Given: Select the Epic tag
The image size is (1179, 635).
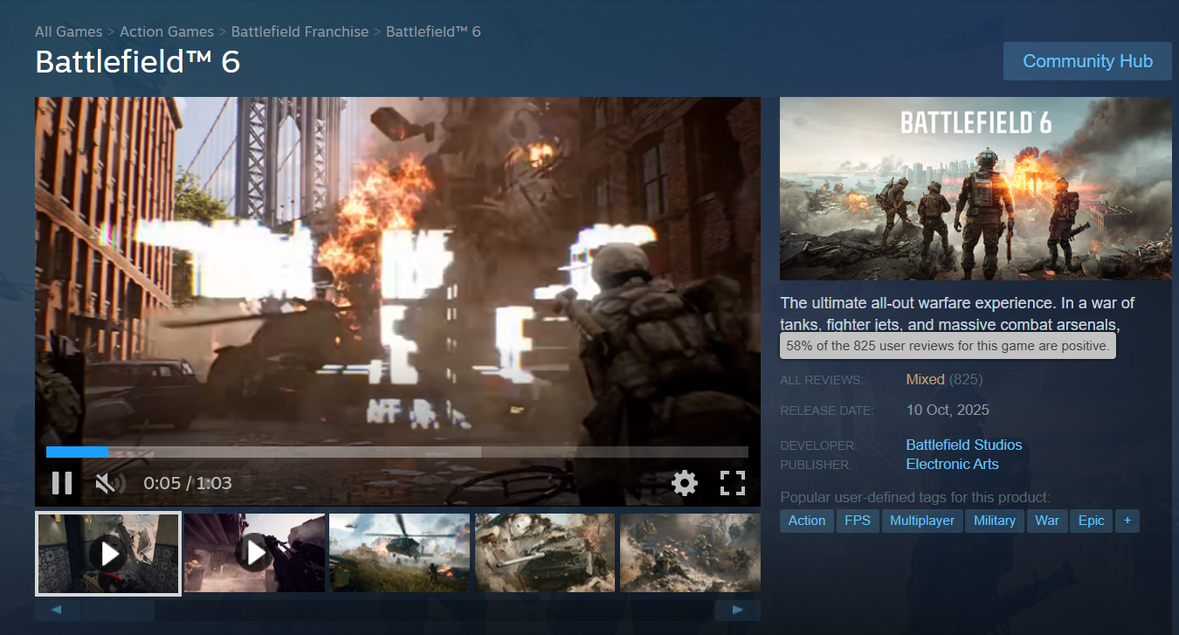Looking at the screenshot, I should 1092,521.
